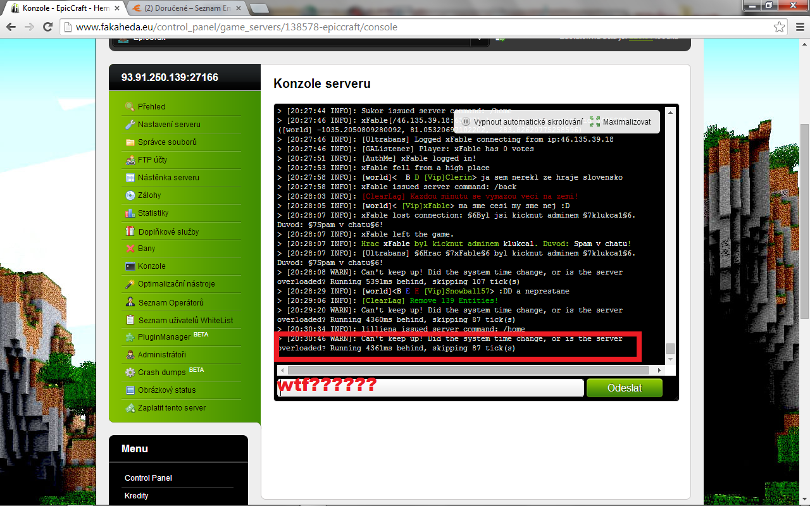Click the address bar URL
This screenshot has width=810, height=506.
tap(237, 27)
